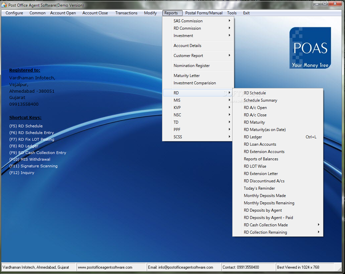Open the Postal Forms/Manual menu
345x274 pixels.
204,13
